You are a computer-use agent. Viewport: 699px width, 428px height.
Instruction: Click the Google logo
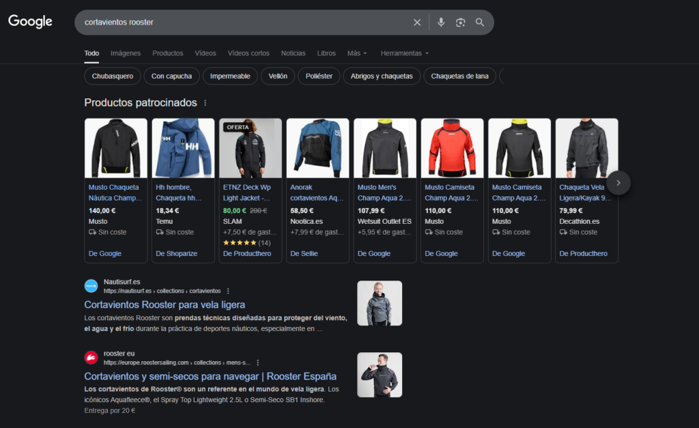30,22
